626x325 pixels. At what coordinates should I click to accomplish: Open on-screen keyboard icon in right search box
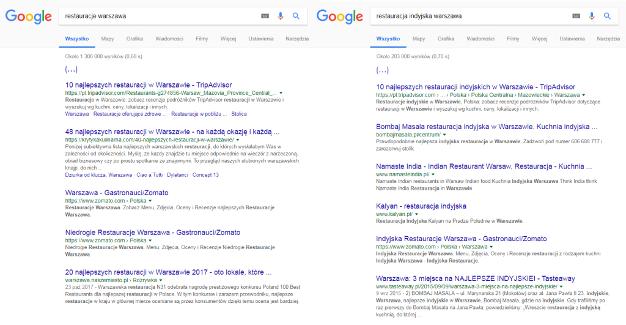576,16
